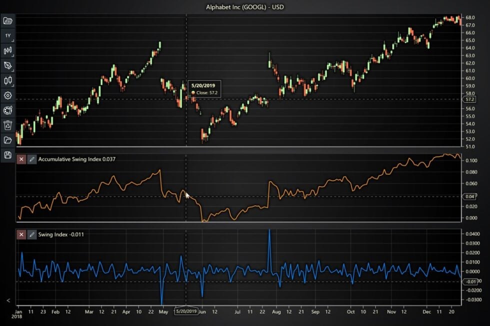Open the theme palette picker

pyautogui.click(x=7, y=110)
